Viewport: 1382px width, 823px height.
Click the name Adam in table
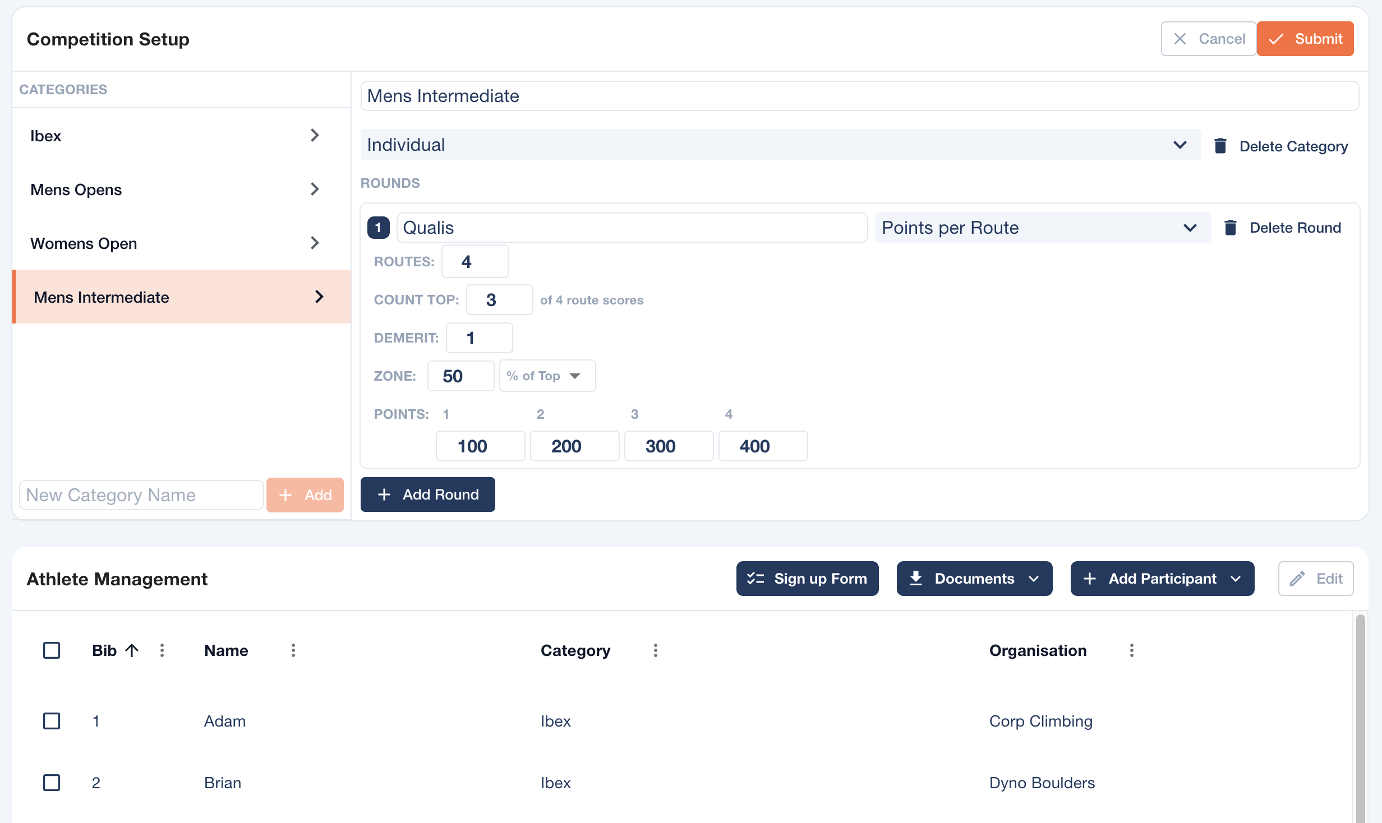coord(225,721)
